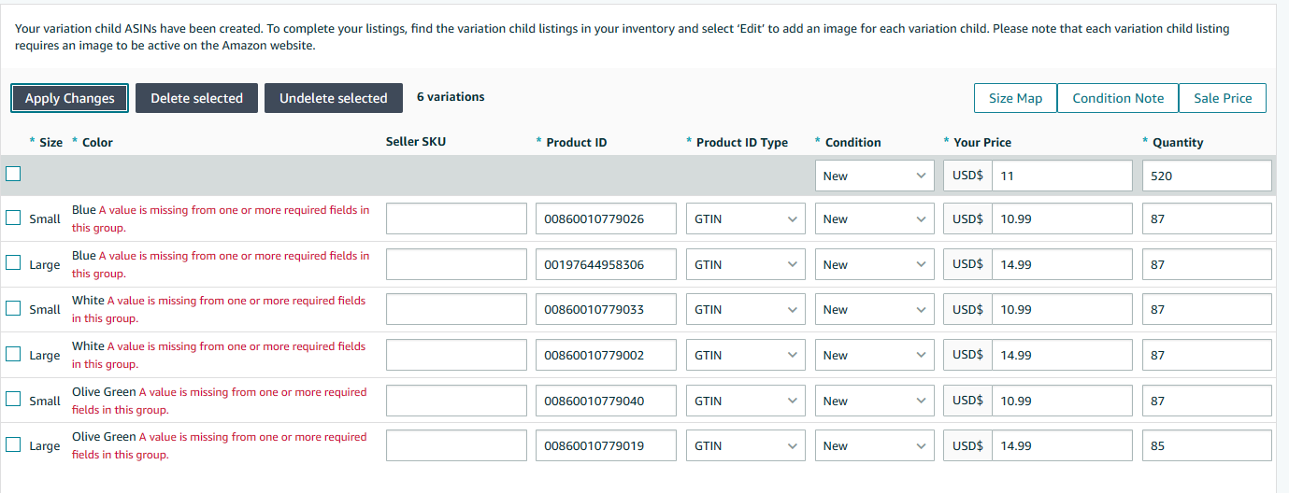Open Product ID Type dropdown for Large Blue
Image resolution: width=1289 pixels, height=493 pixels.
click(x=745, y=264)
